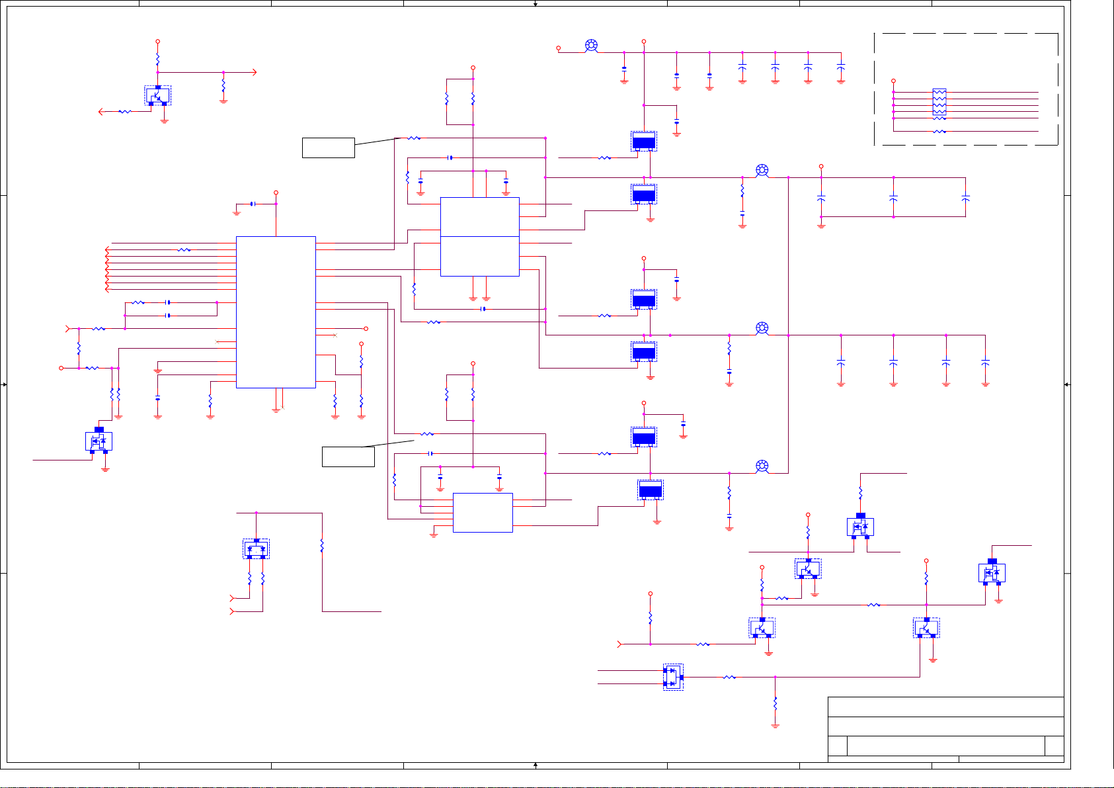Click the dual-diode package near the title block

pos(673,677)
